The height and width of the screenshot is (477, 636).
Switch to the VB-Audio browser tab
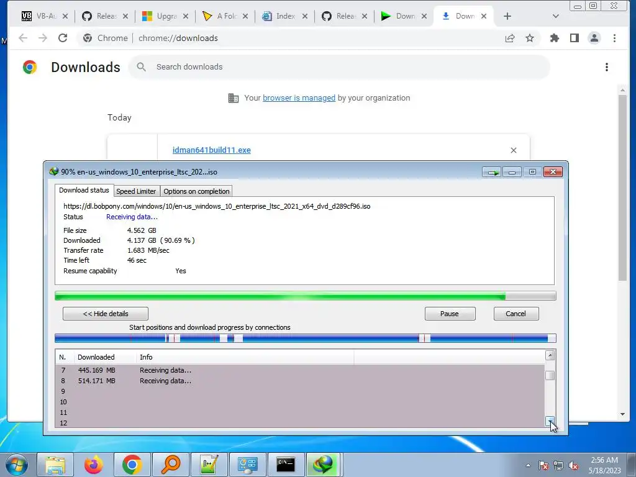(39, 16)
